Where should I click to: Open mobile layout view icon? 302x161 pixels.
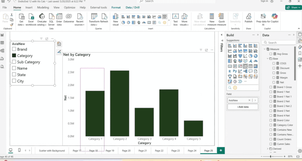(x=19, y=150)
